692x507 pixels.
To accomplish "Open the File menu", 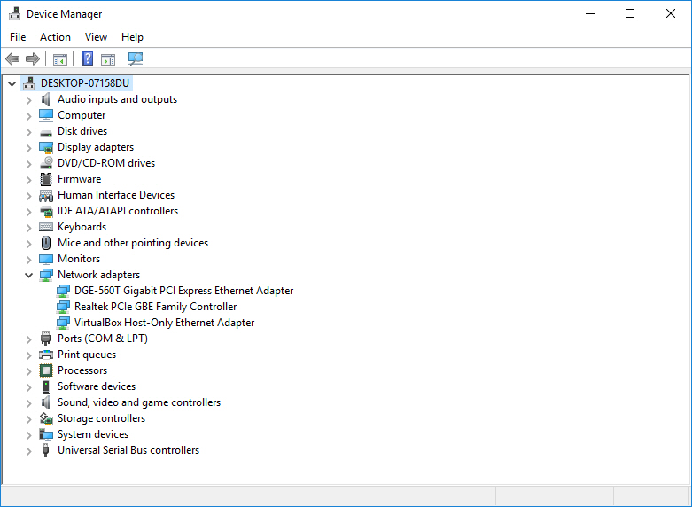I will click(x=18, y=37).
